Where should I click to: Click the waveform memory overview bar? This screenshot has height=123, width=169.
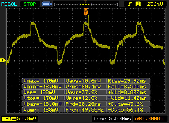pyautogui.click(x=86, y=4)
